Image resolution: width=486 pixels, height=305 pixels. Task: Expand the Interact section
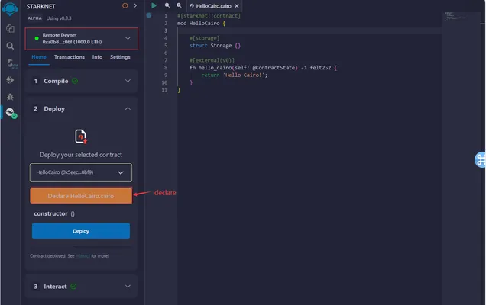click(x=81, y=287)
